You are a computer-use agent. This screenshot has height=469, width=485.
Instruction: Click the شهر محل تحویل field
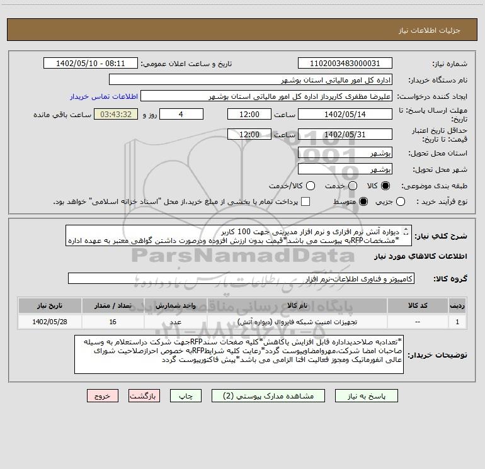(345, 169)
